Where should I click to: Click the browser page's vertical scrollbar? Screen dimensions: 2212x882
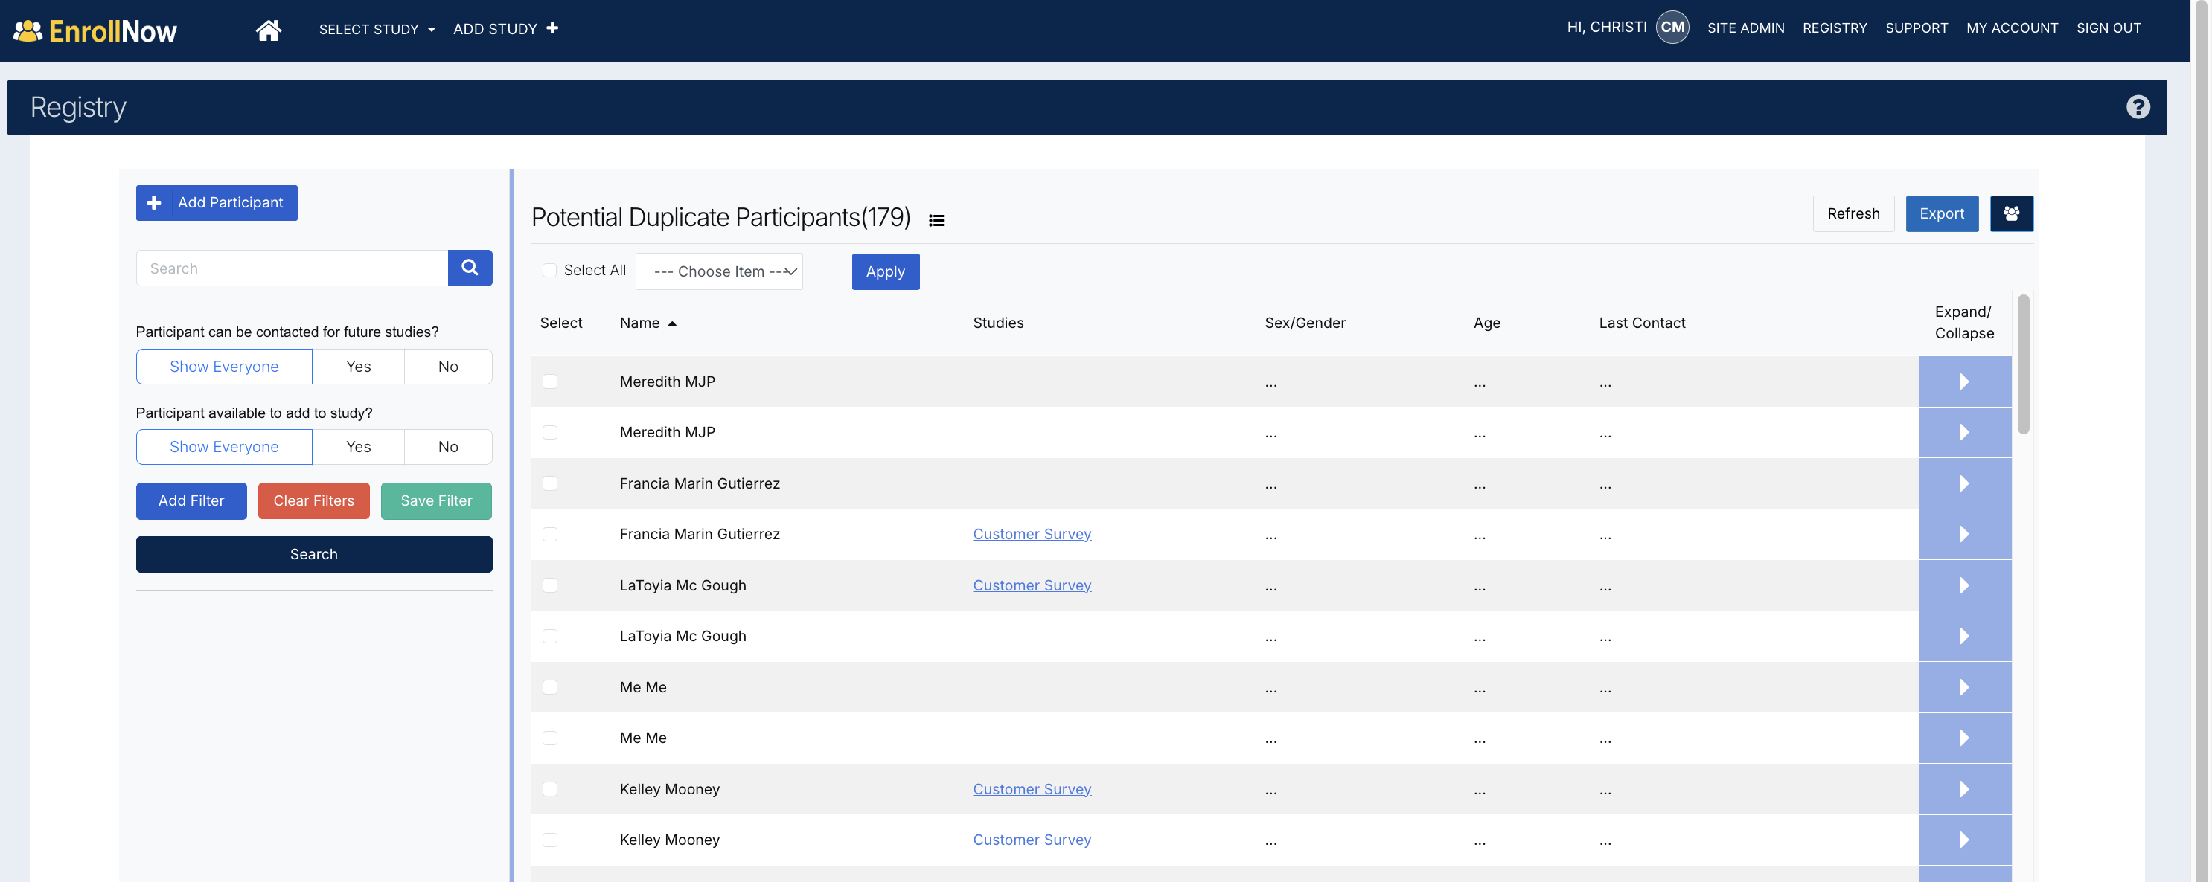pyautogui.click(x=2200, y=441)
